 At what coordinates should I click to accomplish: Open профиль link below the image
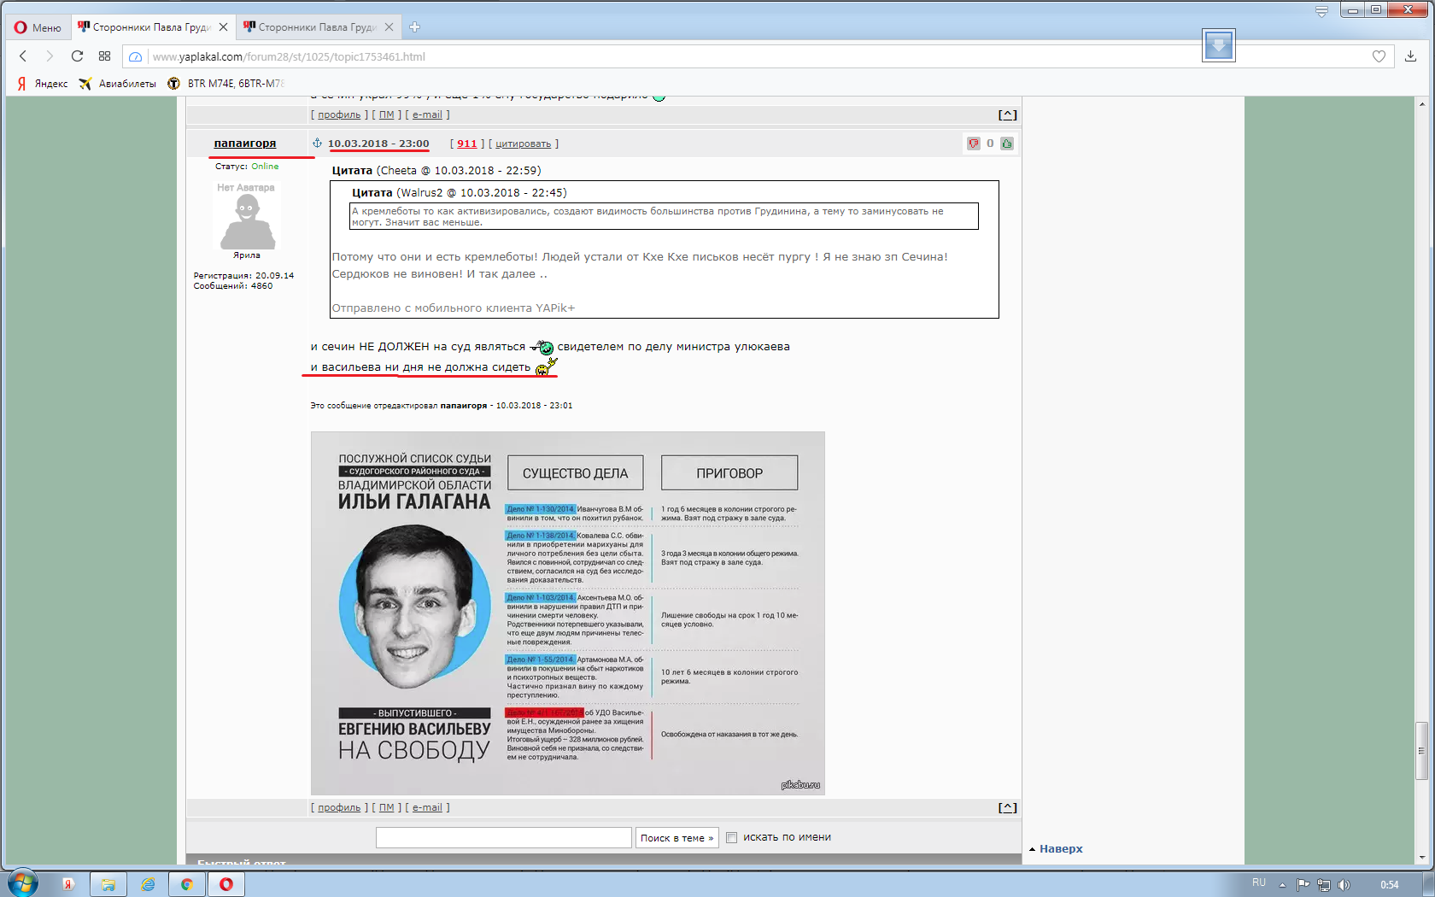339,807
